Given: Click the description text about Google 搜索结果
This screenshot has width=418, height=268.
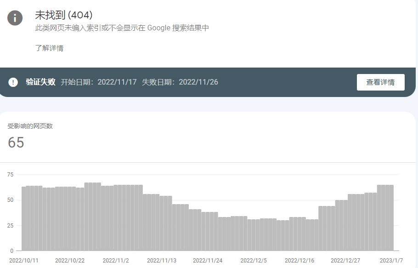Looking at the screenshot, I should click(122, 28).
